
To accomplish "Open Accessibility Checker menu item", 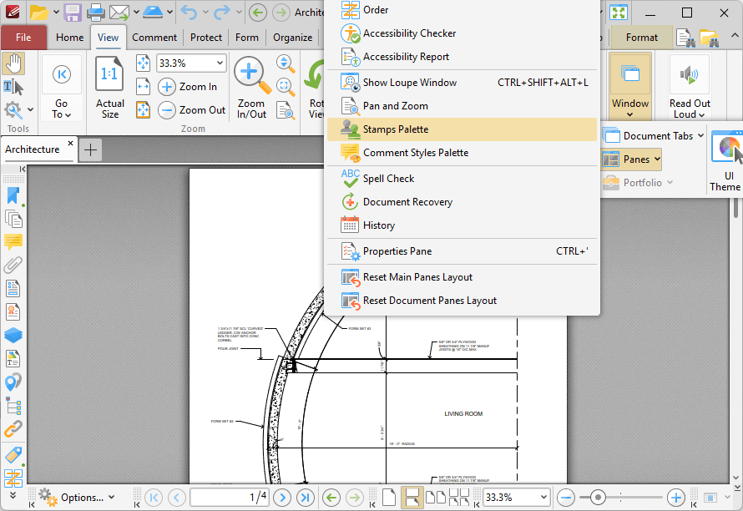I will 462,33.
